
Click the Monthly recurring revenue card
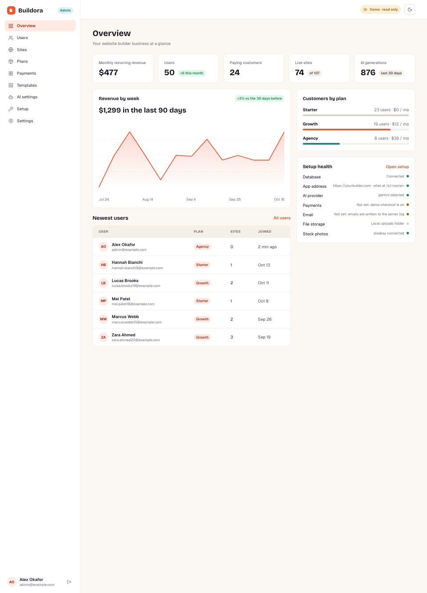123,69
